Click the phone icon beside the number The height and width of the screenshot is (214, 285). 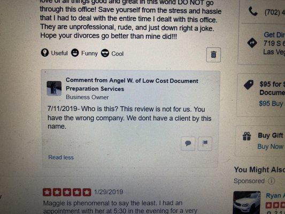click(x=253, y=11)
